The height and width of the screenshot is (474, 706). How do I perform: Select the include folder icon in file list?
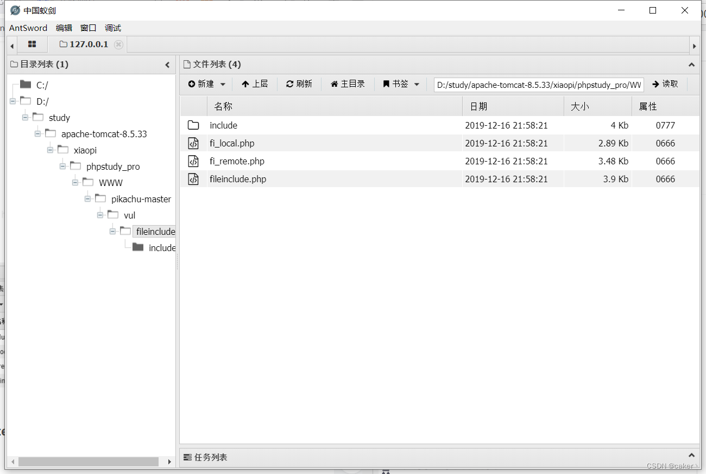pyautogui.click(x=193, y=125)
